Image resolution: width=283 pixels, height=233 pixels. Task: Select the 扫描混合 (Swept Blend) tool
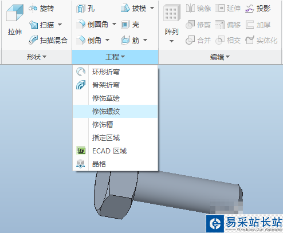pyautogui.click(x=48, y=40)
